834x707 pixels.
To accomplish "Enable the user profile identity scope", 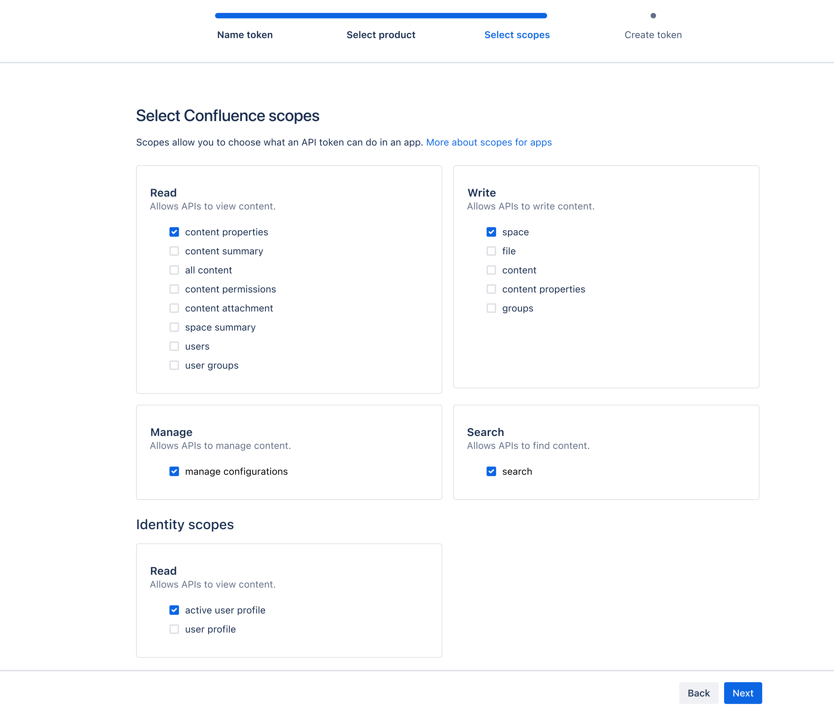I will click(x=174, y=629).
